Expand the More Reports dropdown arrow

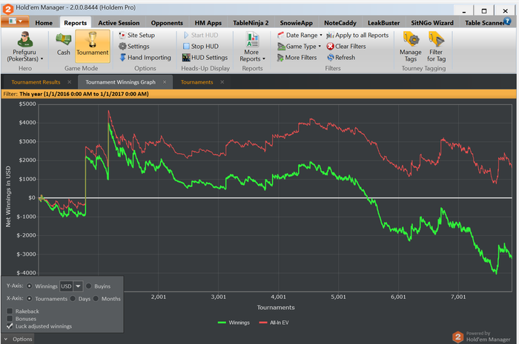point(264,59)
